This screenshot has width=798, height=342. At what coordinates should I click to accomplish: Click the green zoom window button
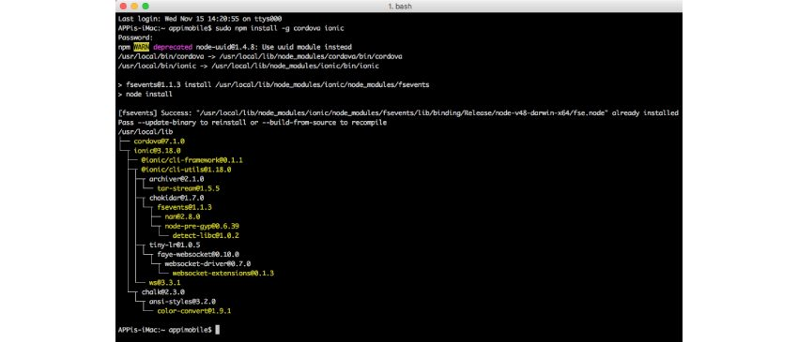click(x=146, y=7)
